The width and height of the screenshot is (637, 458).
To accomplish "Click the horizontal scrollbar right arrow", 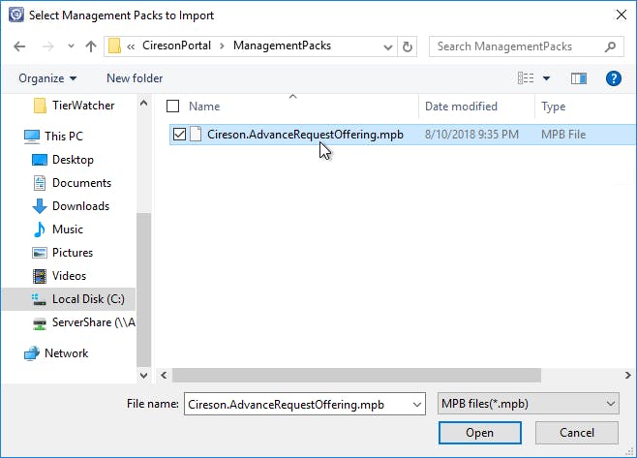I will (627, 375).
